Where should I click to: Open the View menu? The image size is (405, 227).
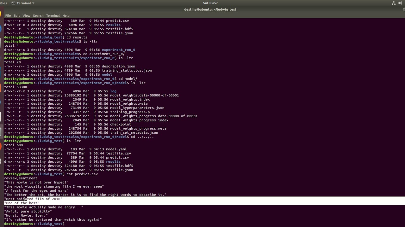[x=26, y=15]
